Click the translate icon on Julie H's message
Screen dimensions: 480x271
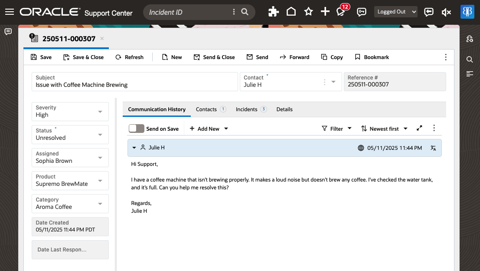tap(433, 148)
